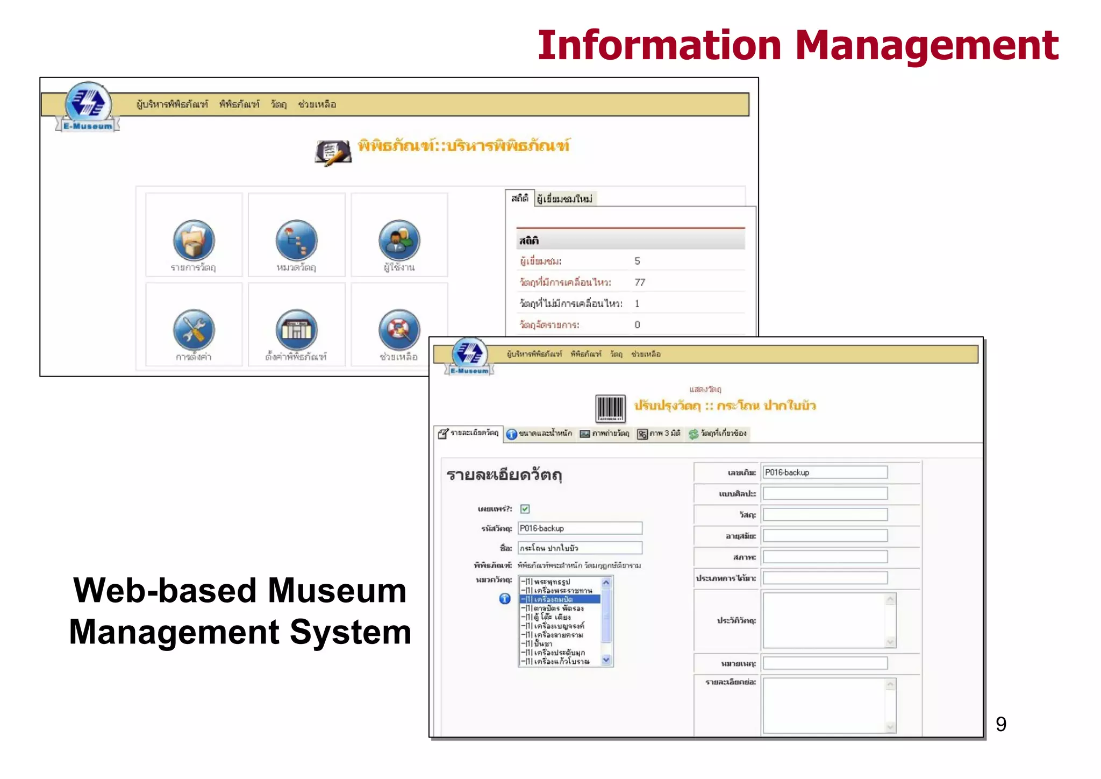Viewport: 1101px width, 779px height.
Task: Select เครื่องลายคราม in the category list
Action: pos(560,635)
